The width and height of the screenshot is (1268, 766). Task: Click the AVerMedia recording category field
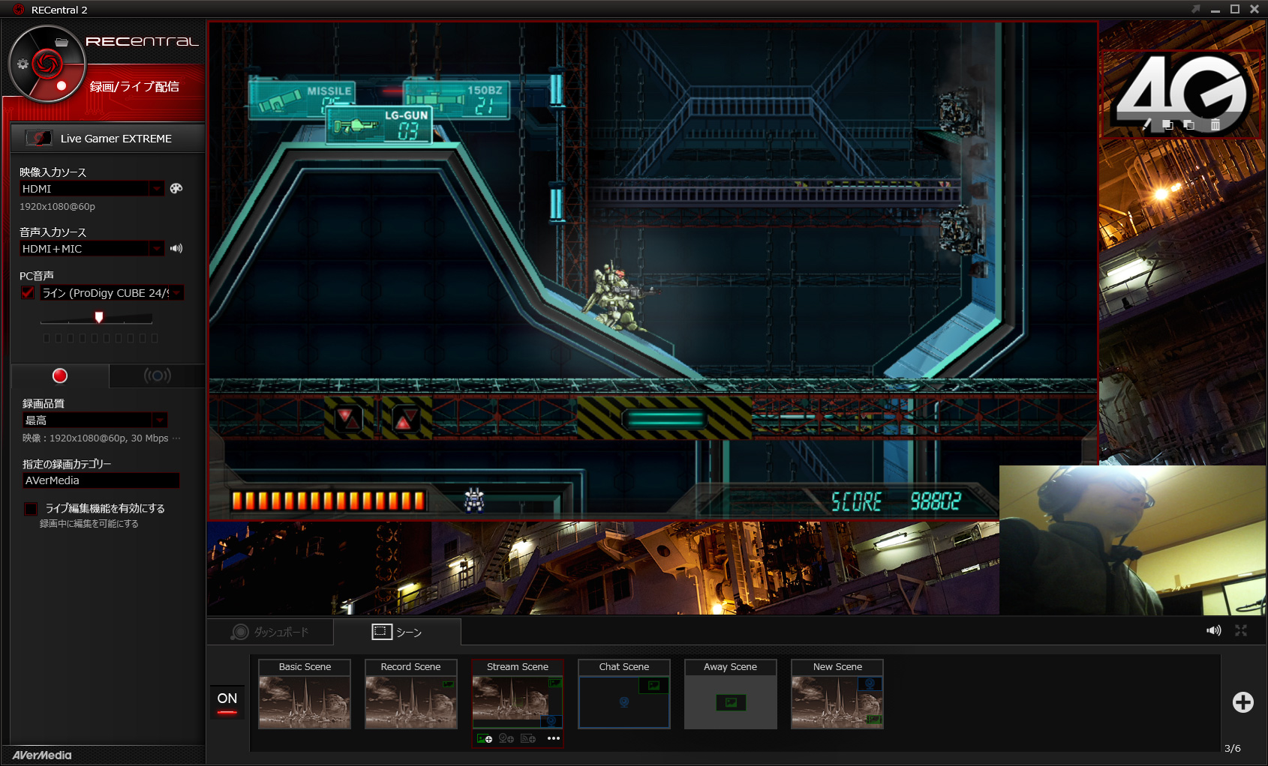(x=101, y=480)
